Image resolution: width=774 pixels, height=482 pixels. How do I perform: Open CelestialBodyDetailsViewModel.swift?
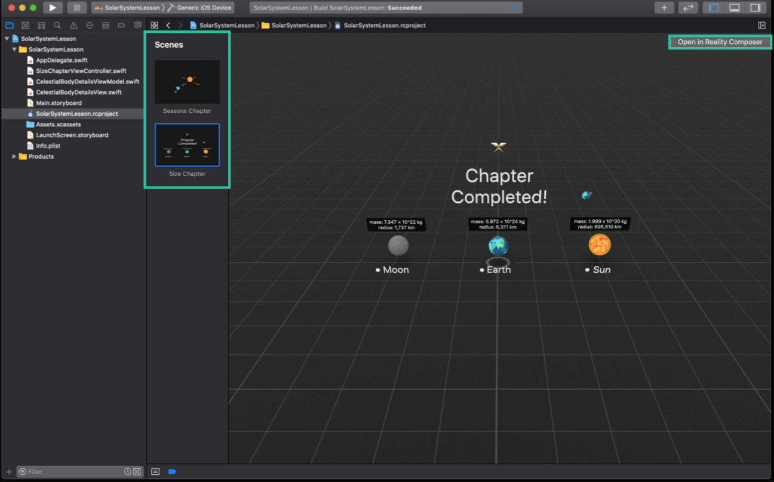pyautogui.click(x=87, y=82)
